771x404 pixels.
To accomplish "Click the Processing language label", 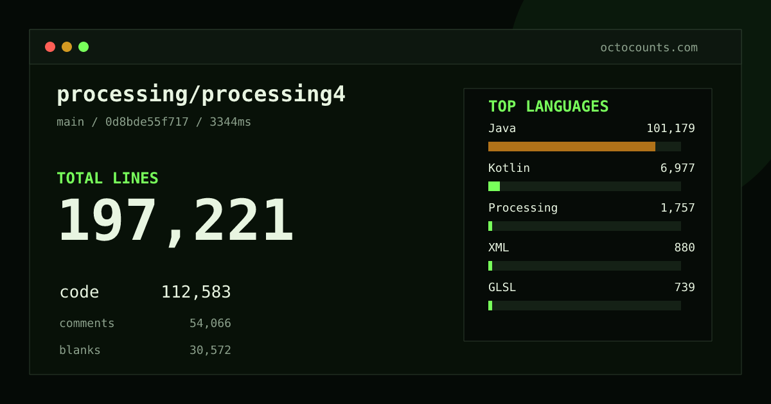I will [523, 208].
